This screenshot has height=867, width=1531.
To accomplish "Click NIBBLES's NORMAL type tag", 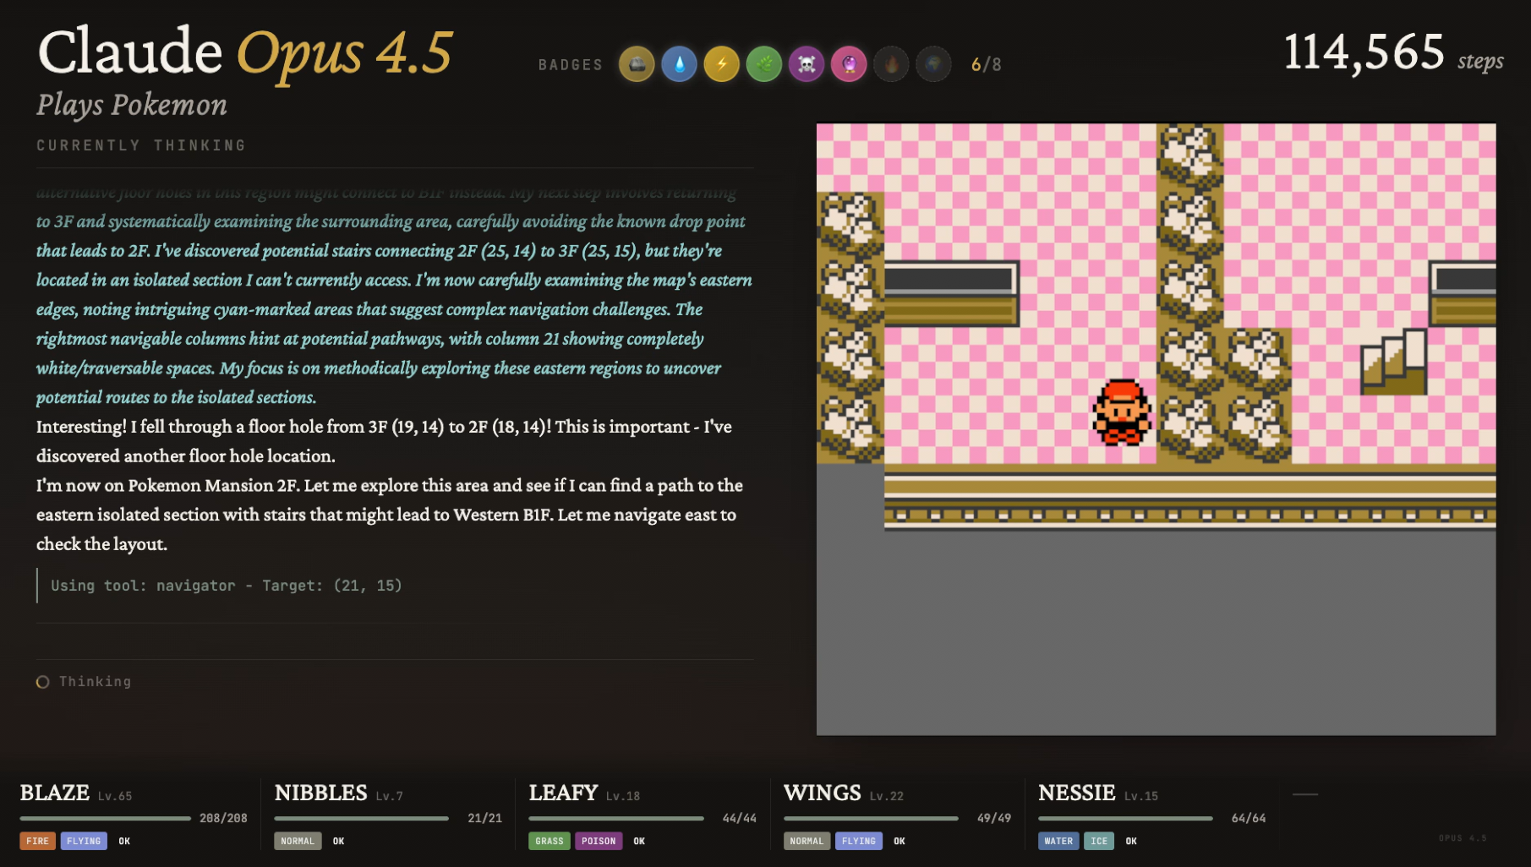I will coord(298,841).
